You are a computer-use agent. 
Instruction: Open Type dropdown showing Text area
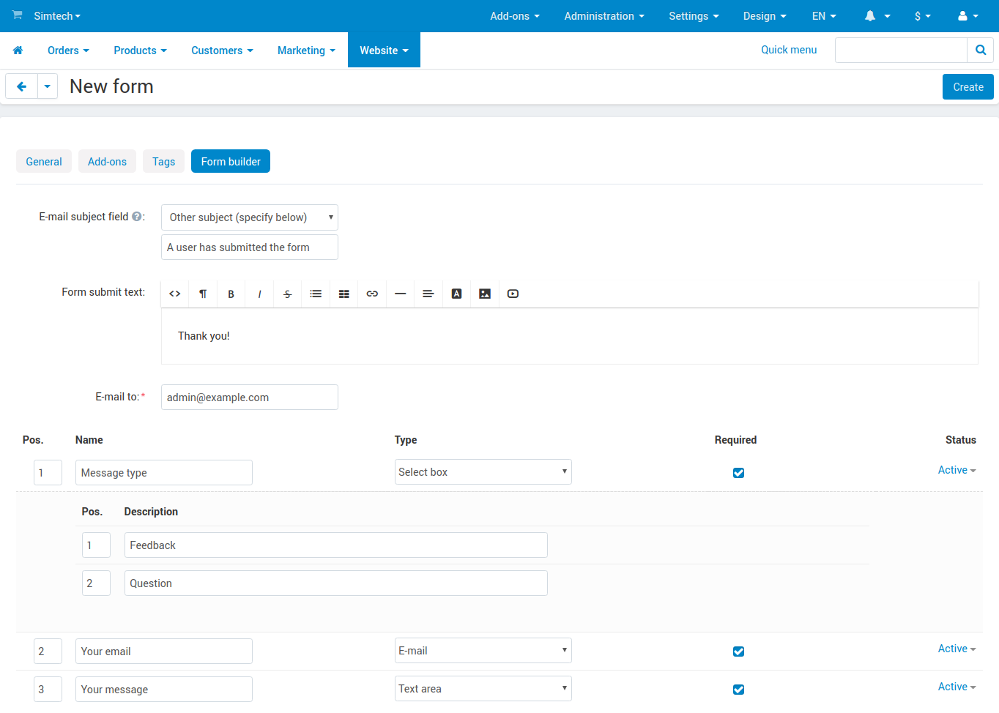point(483,689)
